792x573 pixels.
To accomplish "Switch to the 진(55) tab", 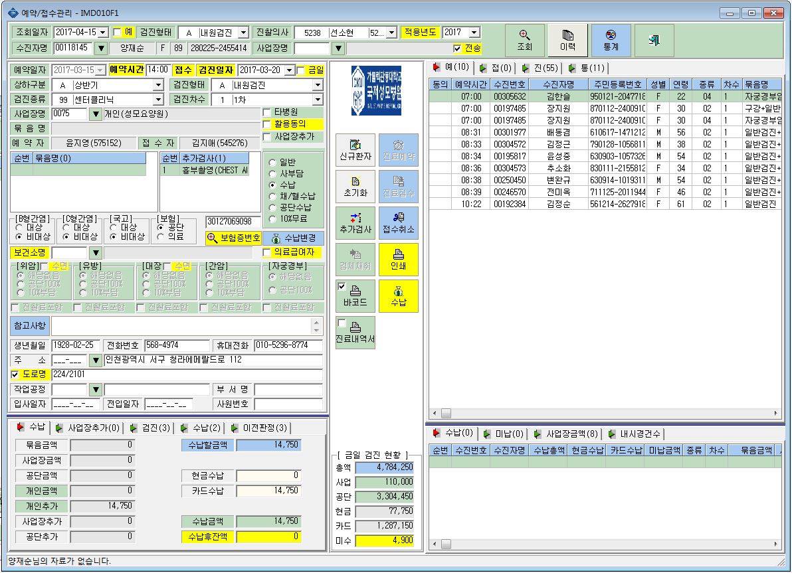I will click(x=540, y=68).
